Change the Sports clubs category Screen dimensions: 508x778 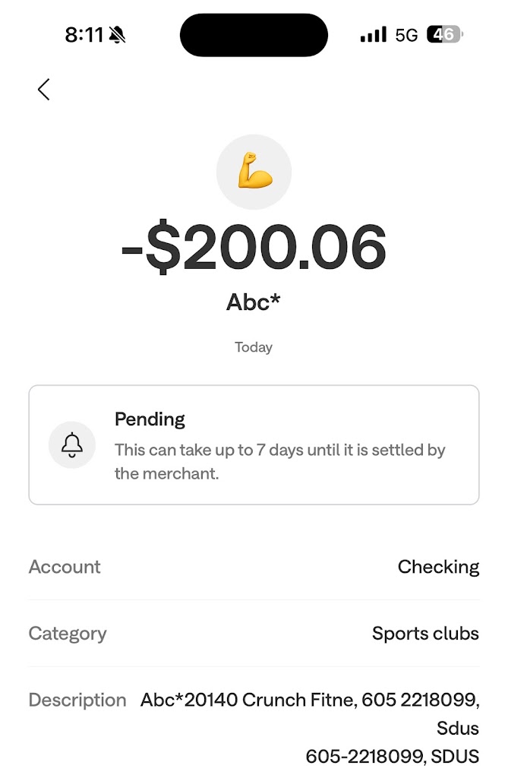click(x=425, y=634)
